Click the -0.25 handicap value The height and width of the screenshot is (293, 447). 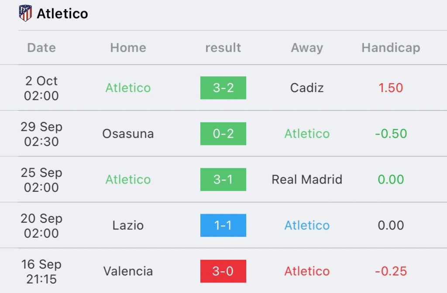pyautogui.click(x=391, y=271)
